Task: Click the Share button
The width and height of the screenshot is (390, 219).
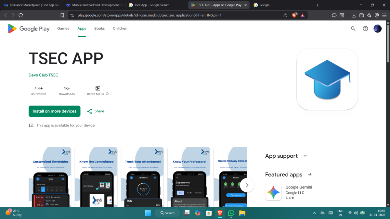Action: pos(96,111)
